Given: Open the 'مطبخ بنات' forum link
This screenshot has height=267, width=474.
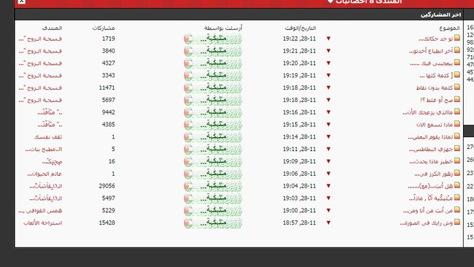Looking at the screenshot, I should click(44, 150).
